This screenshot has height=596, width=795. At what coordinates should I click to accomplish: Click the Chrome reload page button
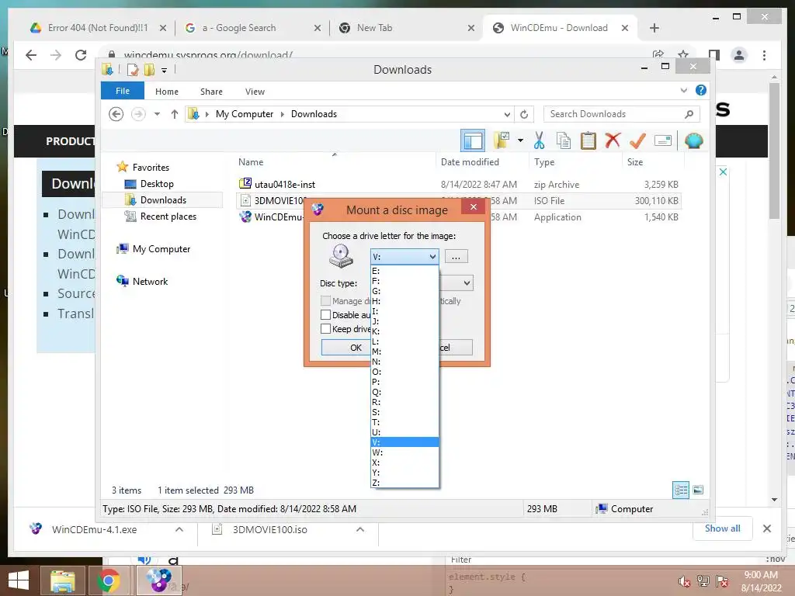81,55
